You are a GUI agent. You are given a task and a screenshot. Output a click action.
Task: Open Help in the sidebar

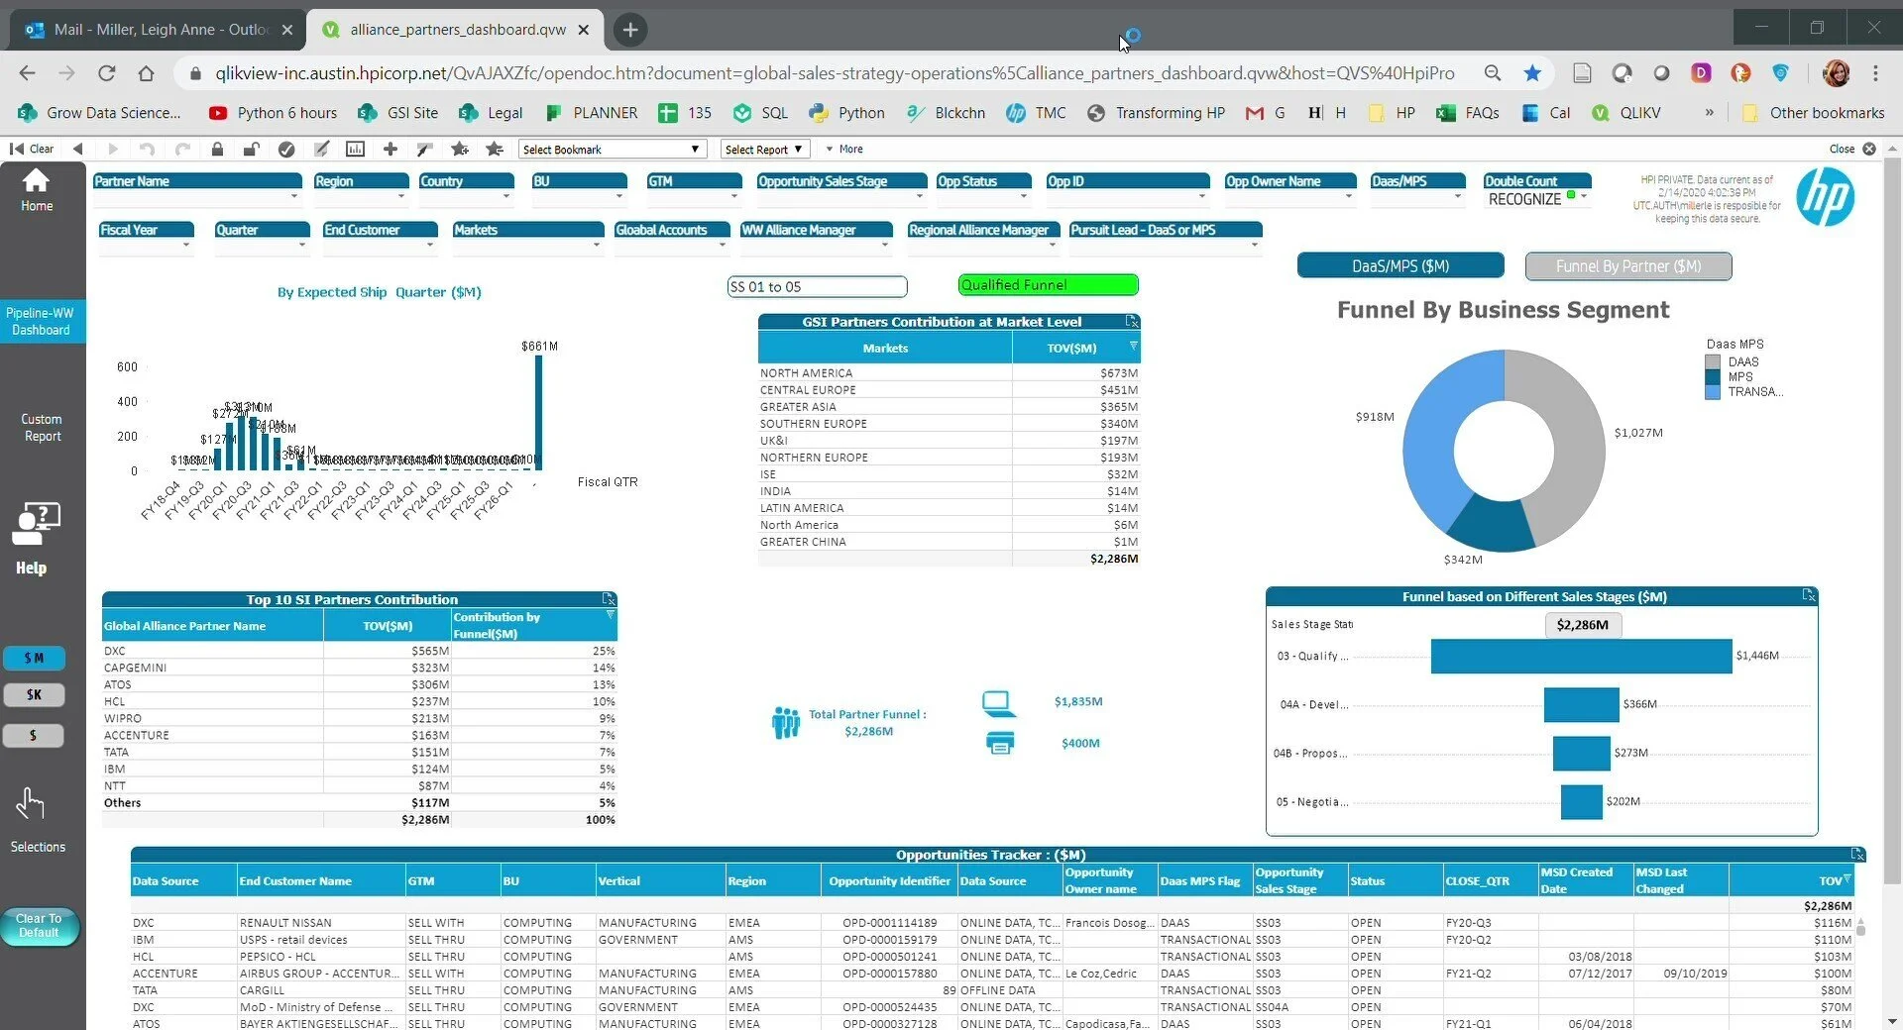[35, 538]
